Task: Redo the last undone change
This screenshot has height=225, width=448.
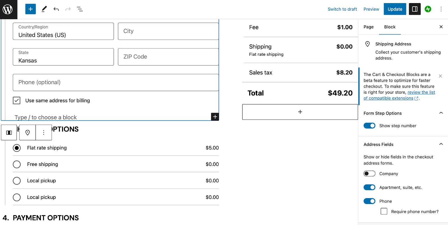Action: click(68, 9)
